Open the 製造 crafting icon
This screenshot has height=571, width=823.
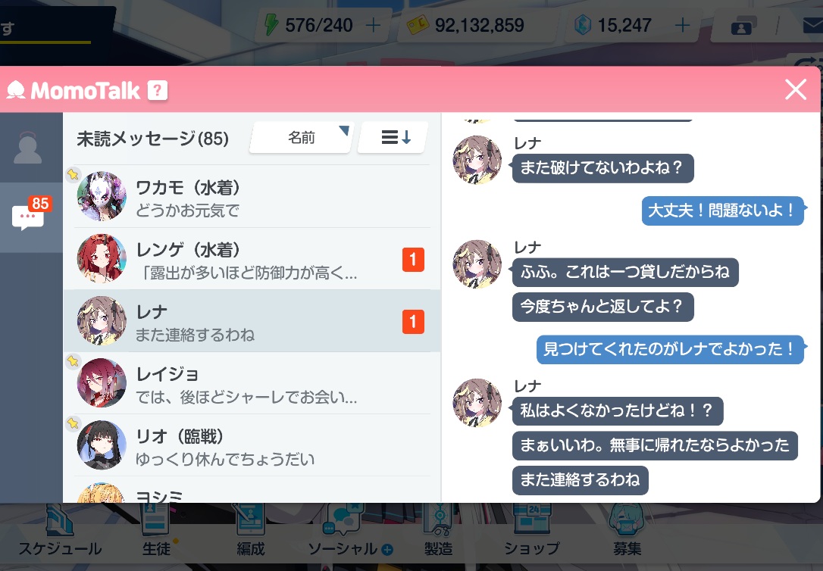(438, 534)
